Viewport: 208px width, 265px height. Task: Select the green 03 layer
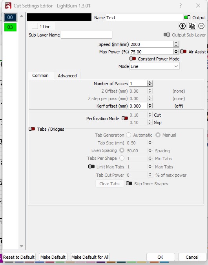10,27
